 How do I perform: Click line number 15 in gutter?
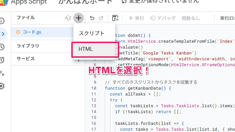[94, 118]
